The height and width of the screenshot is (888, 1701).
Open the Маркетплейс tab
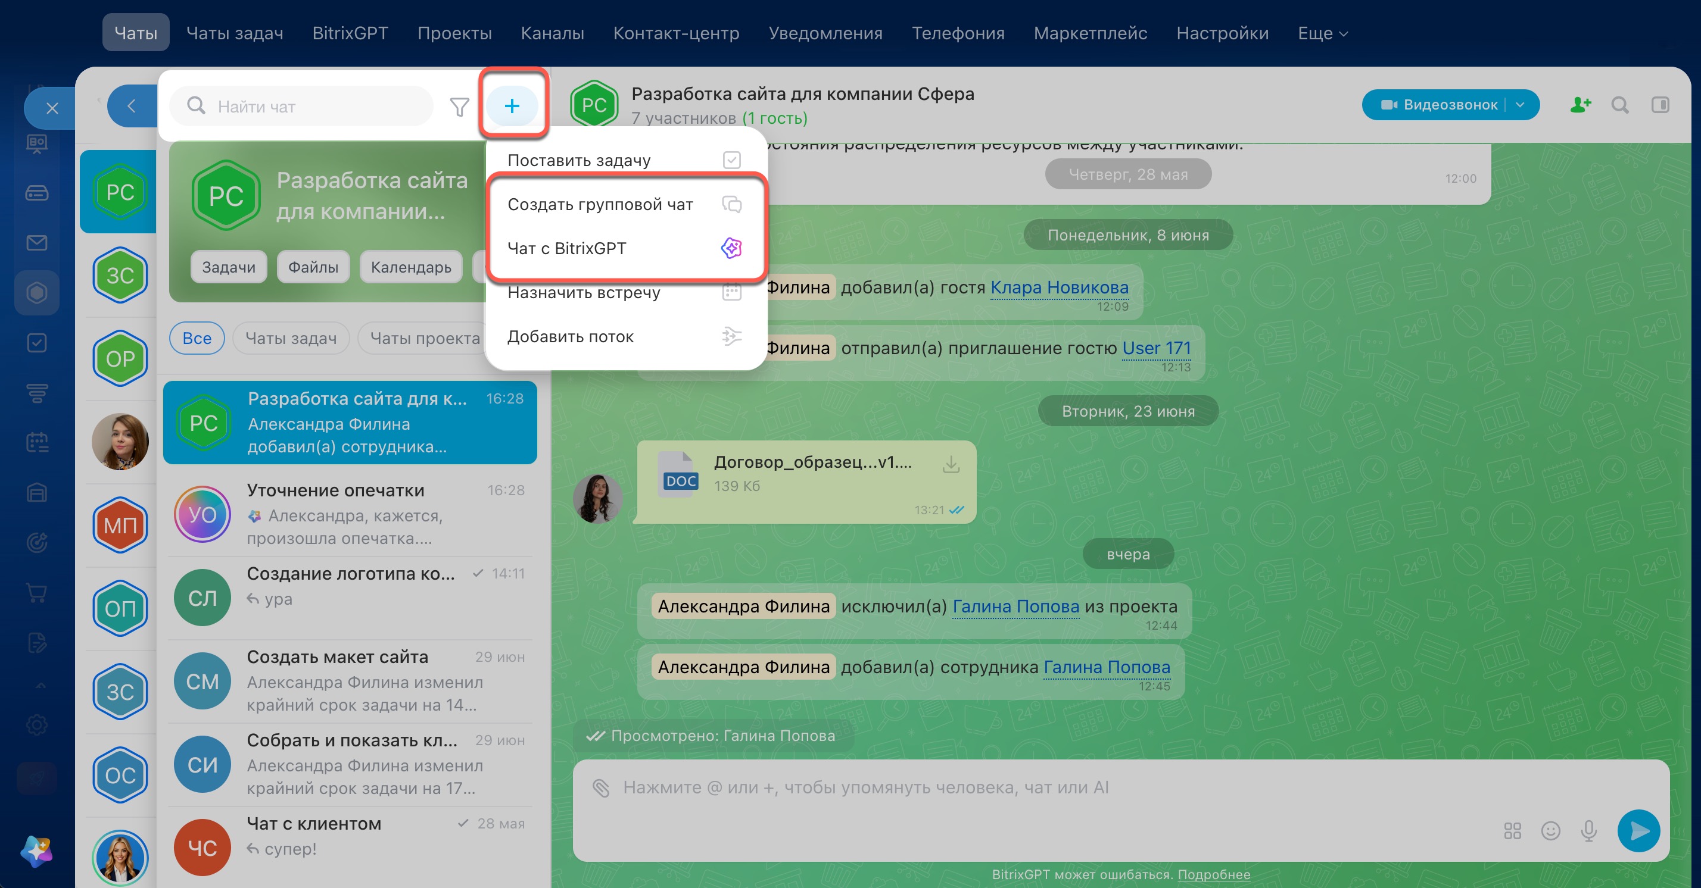pos(1090,33)
